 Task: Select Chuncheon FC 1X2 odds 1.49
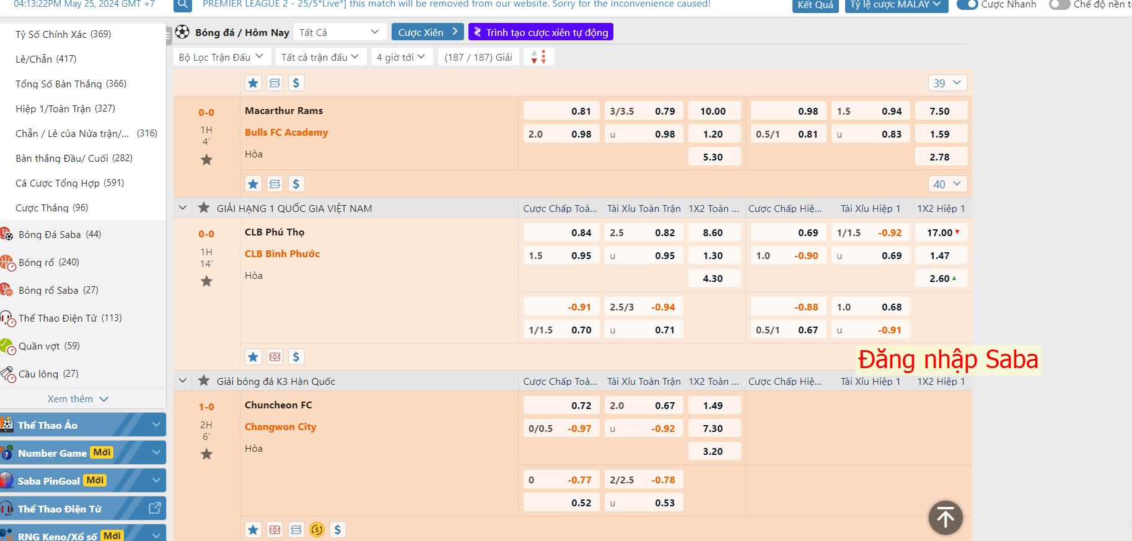pyautogui.click(x=714, y=405)
